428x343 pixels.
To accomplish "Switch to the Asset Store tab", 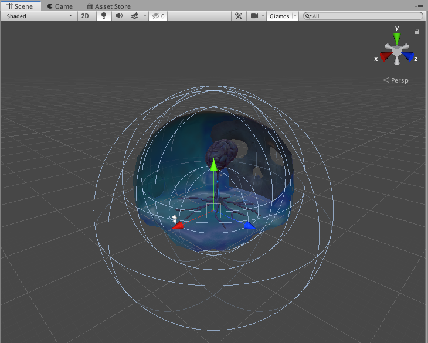I will point(108,6).
